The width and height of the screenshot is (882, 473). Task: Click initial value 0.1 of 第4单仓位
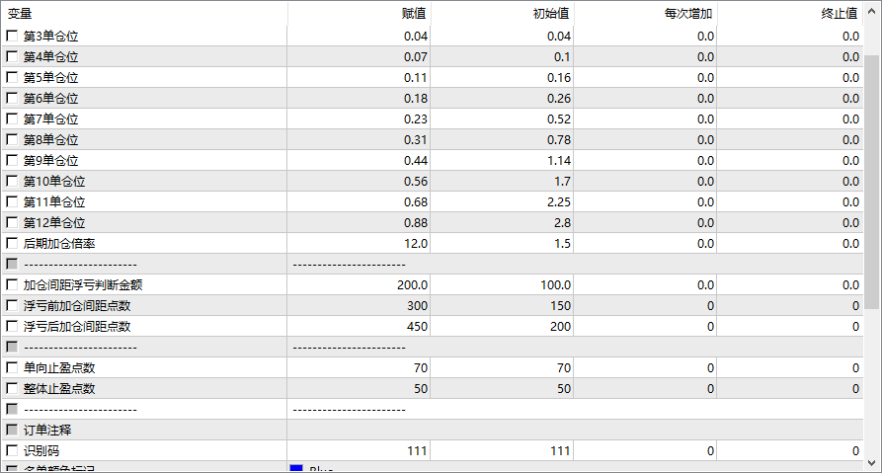pos(562,57)
